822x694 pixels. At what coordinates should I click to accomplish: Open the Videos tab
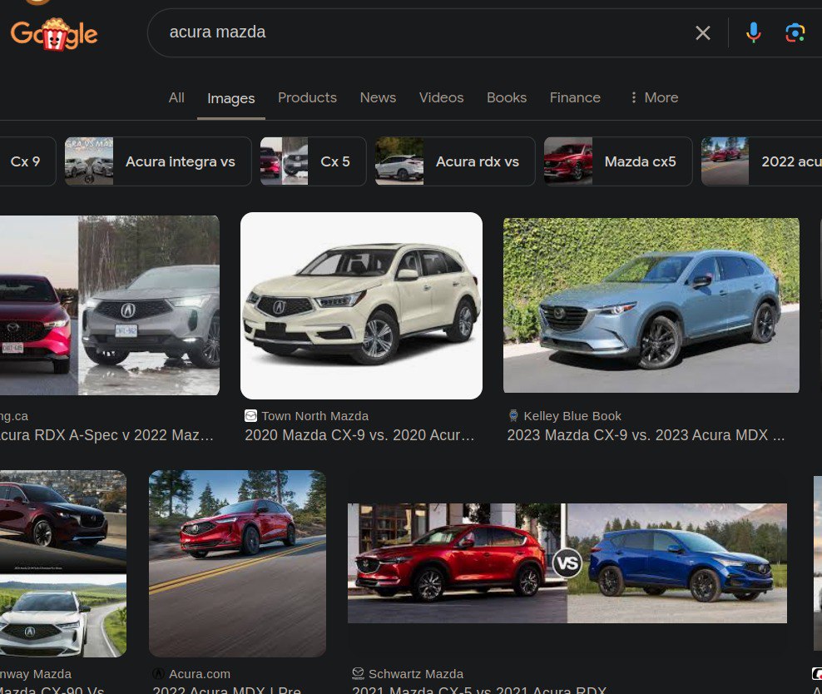tap(441, 97)
